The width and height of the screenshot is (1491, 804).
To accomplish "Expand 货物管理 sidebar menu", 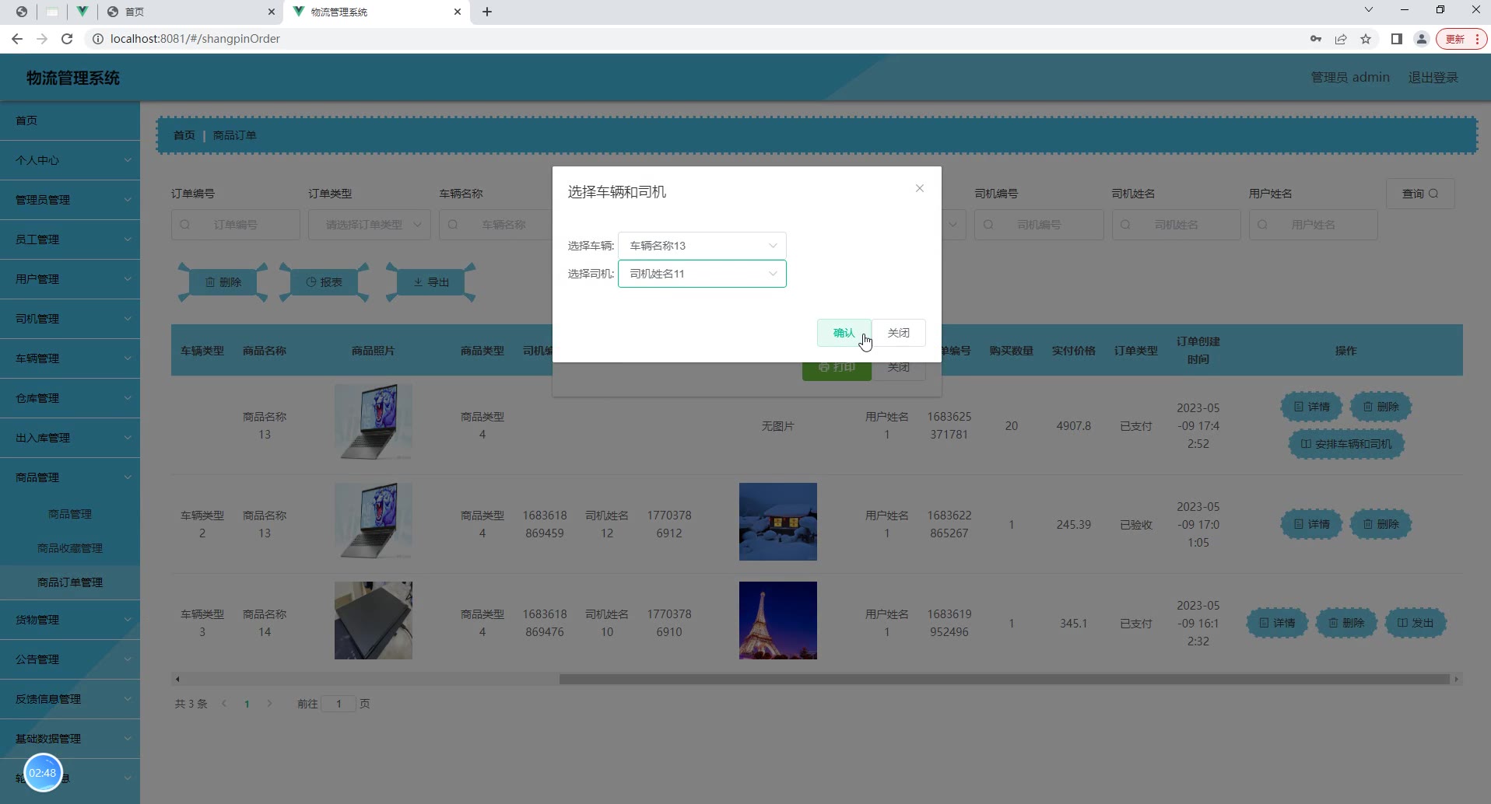I will (x=70, y=620).
